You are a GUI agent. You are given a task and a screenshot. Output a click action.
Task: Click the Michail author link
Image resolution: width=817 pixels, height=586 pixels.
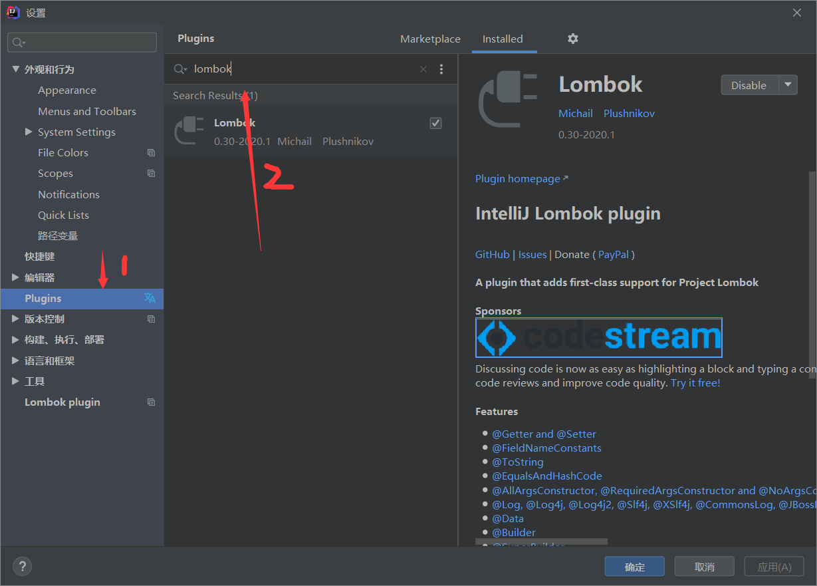576,113
